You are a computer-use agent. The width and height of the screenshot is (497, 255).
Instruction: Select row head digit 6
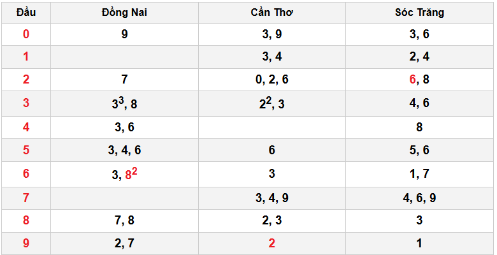point(26,174)
